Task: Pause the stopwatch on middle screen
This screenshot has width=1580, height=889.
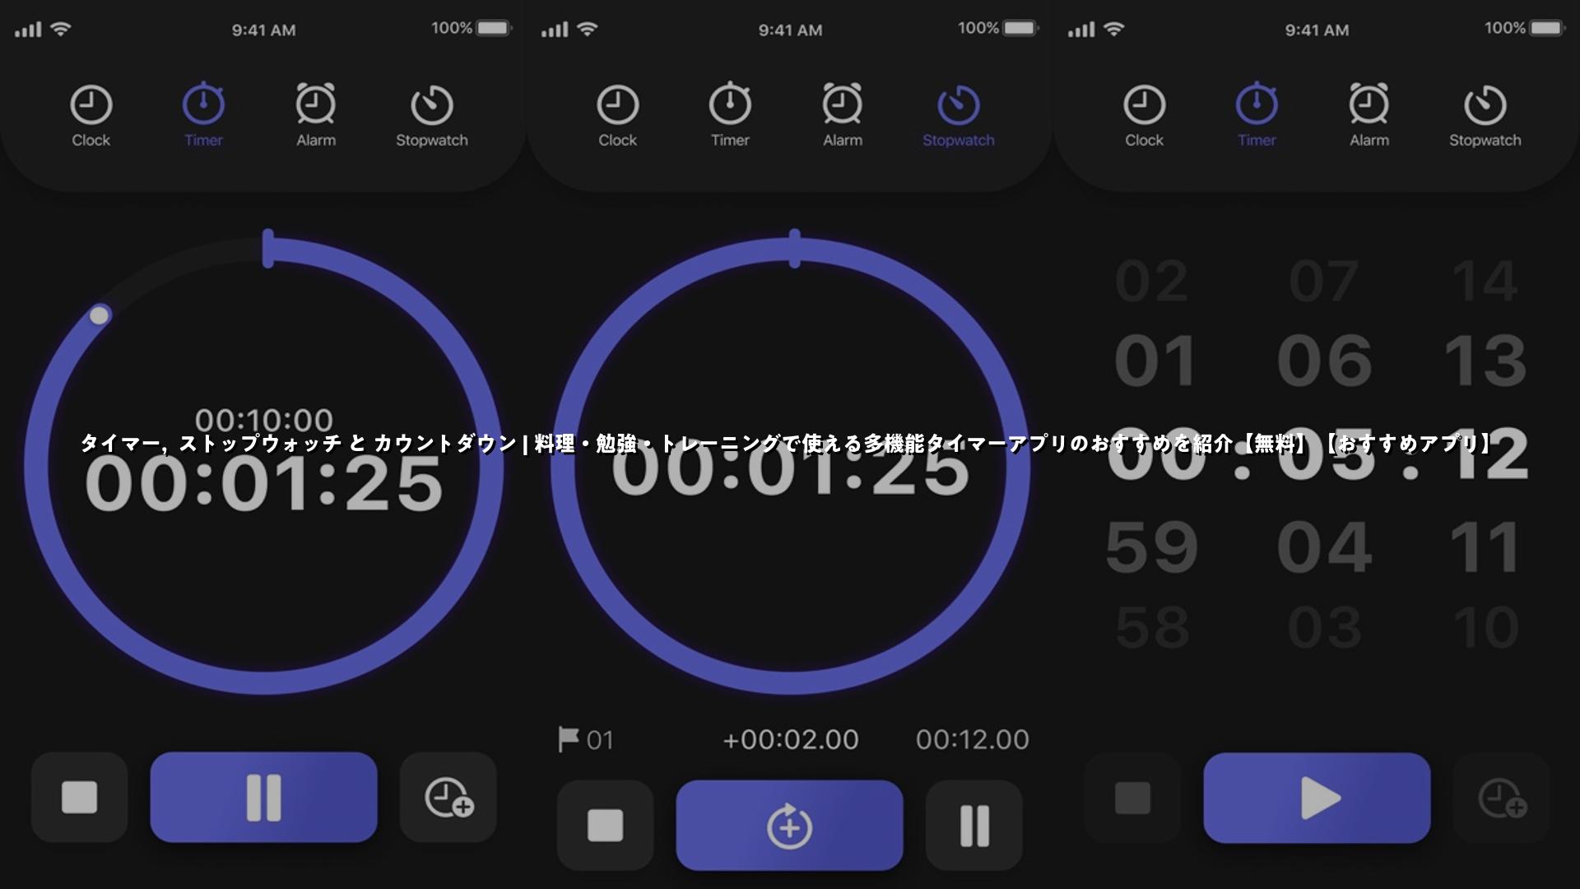Action: click(974, 826)
